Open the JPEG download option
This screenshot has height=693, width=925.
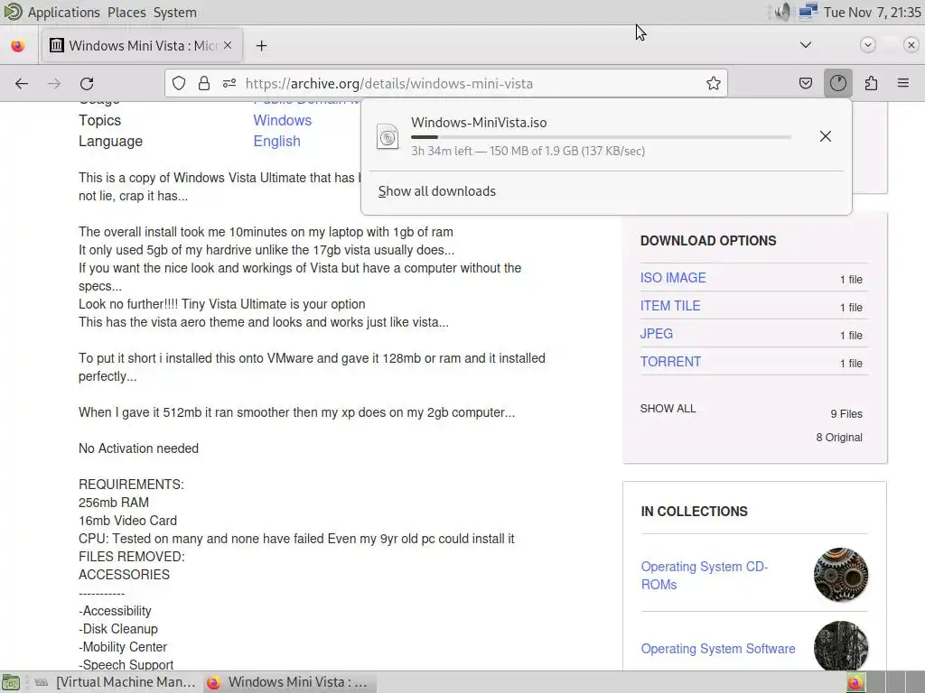tap(657, 334)
